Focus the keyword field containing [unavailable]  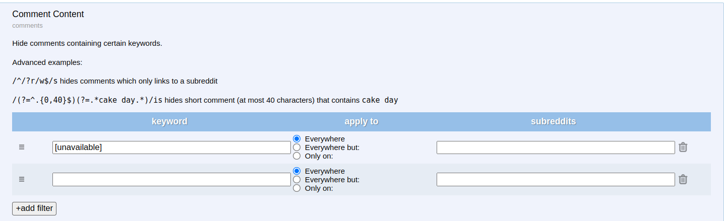171,148
